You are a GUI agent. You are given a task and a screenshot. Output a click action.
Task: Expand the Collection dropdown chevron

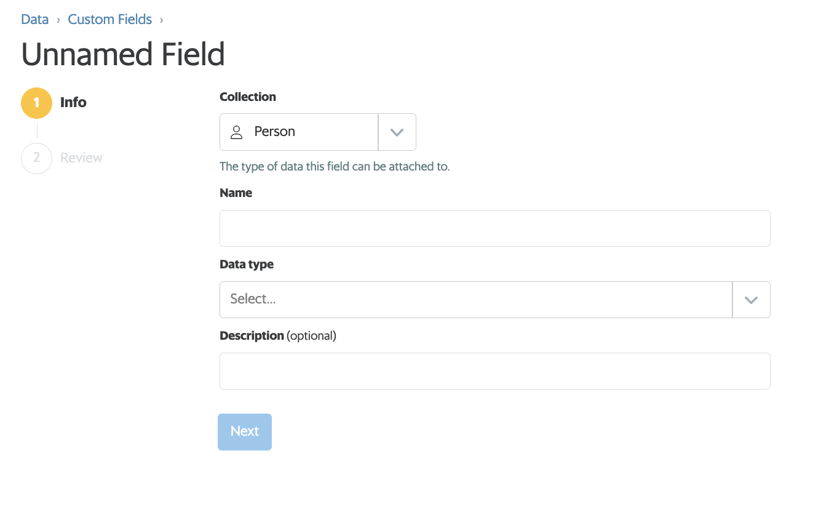point(397,132)
